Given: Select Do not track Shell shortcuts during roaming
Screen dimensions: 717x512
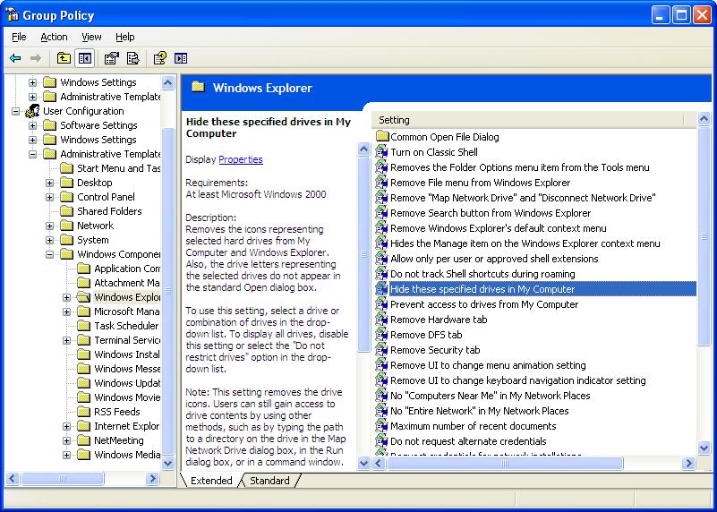Looking at the screenshot, I should [x=482, y=274].
